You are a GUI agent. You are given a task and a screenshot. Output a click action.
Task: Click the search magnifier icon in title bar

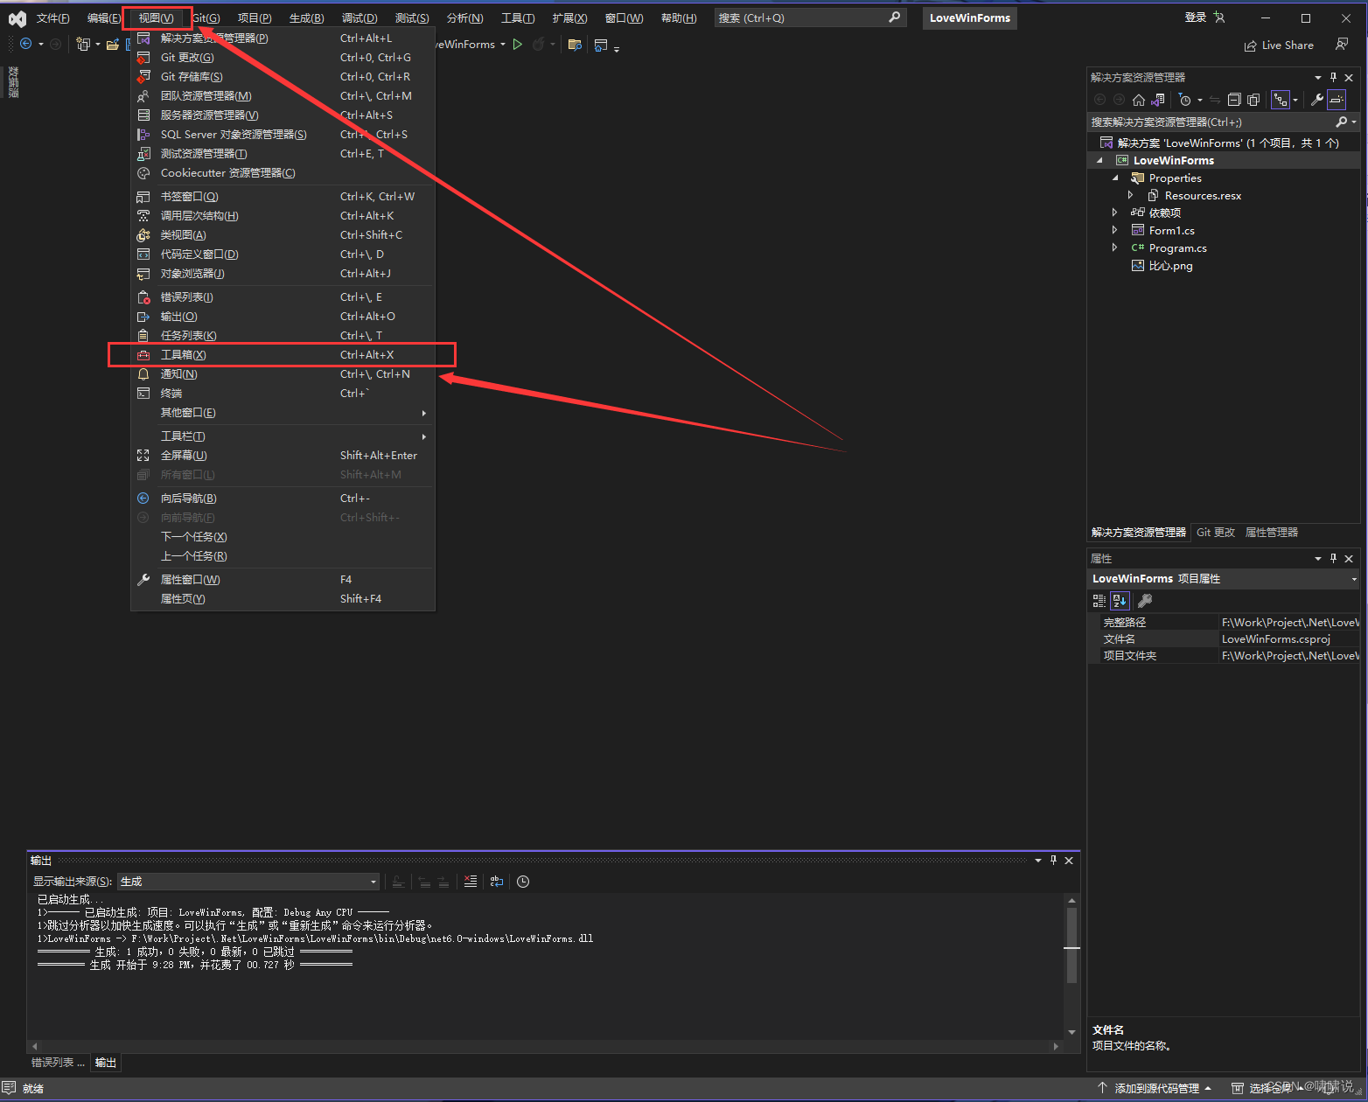895,17
